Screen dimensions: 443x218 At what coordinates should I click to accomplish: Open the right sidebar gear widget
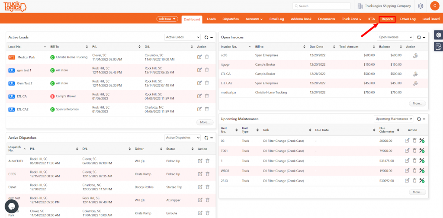click(438, 35)
